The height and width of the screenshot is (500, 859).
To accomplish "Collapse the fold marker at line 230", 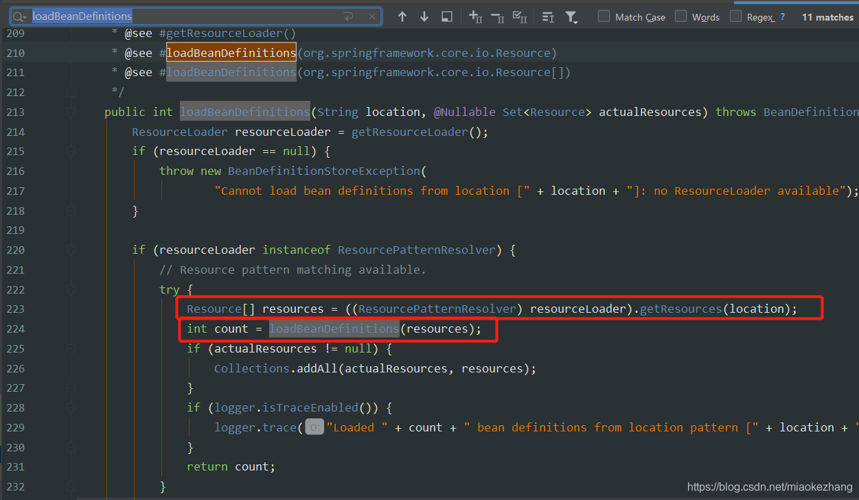I will tap(71, 447).
